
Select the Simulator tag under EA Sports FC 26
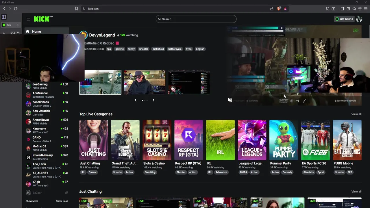(x=308, y=172)
